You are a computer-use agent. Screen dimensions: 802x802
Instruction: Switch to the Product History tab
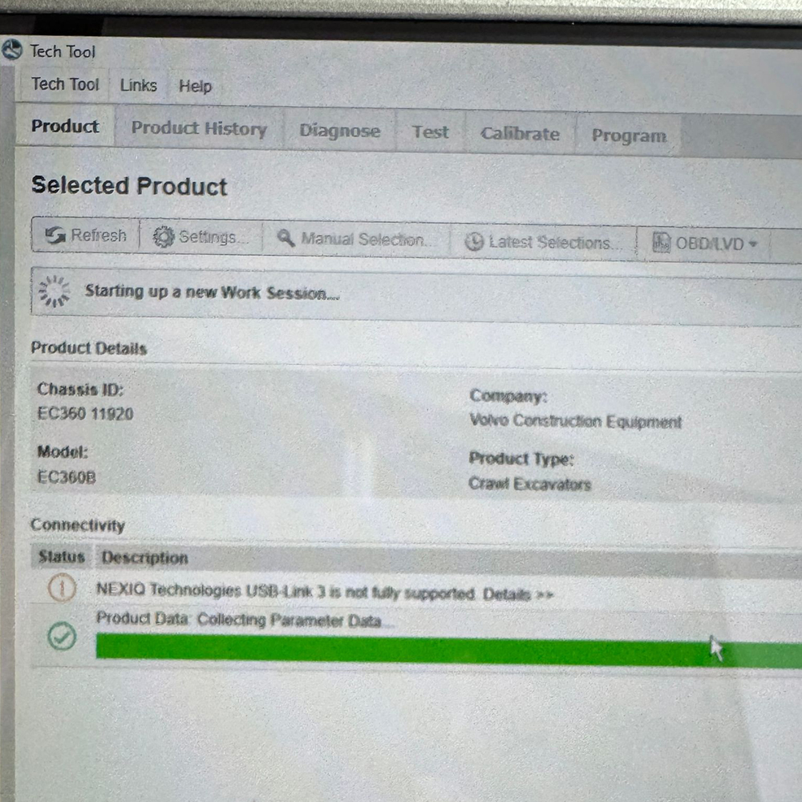pos(199,128)
